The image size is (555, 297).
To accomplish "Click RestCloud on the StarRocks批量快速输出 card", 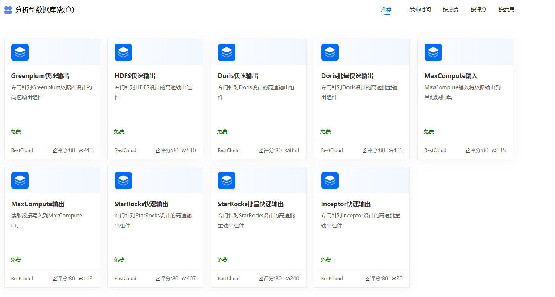I will pyautogui.click(x=229, y=279).
